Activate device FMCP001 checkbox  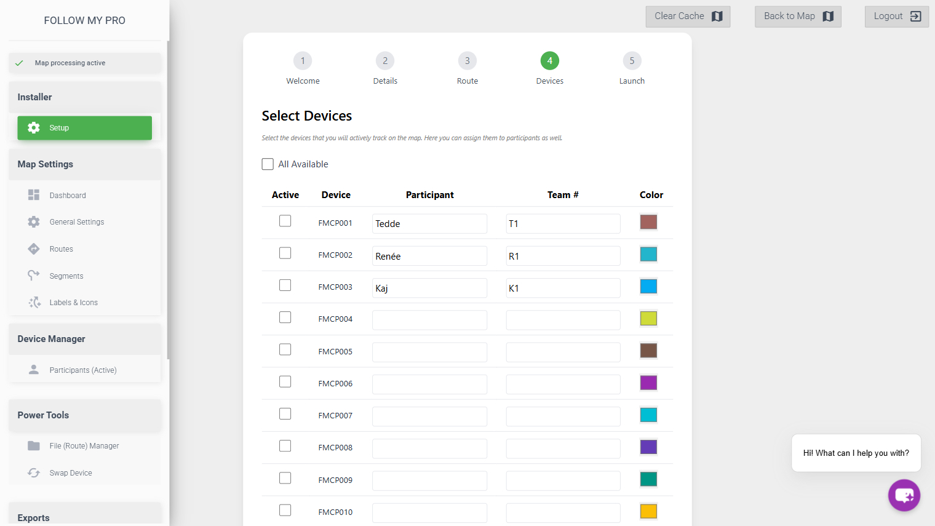pyautogui.click(x=285, y=221)
